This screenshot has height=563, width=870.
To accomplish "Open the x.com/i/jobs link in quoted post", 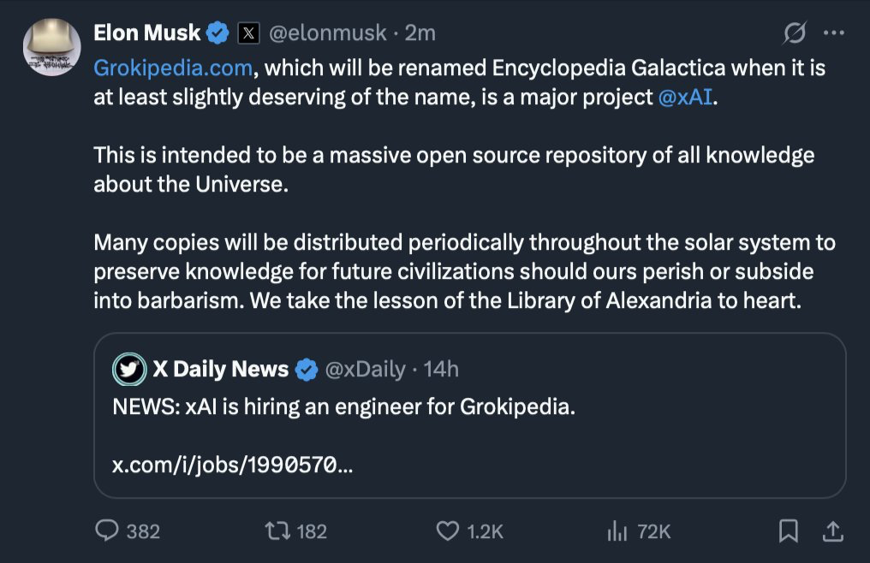I will (233, 465).
